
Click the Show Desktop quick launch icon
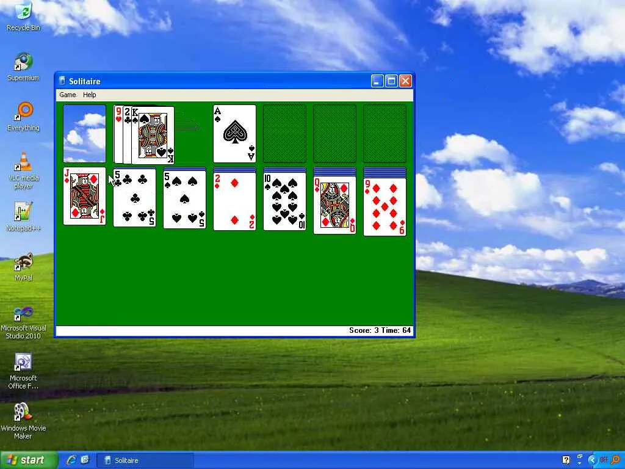85,460
